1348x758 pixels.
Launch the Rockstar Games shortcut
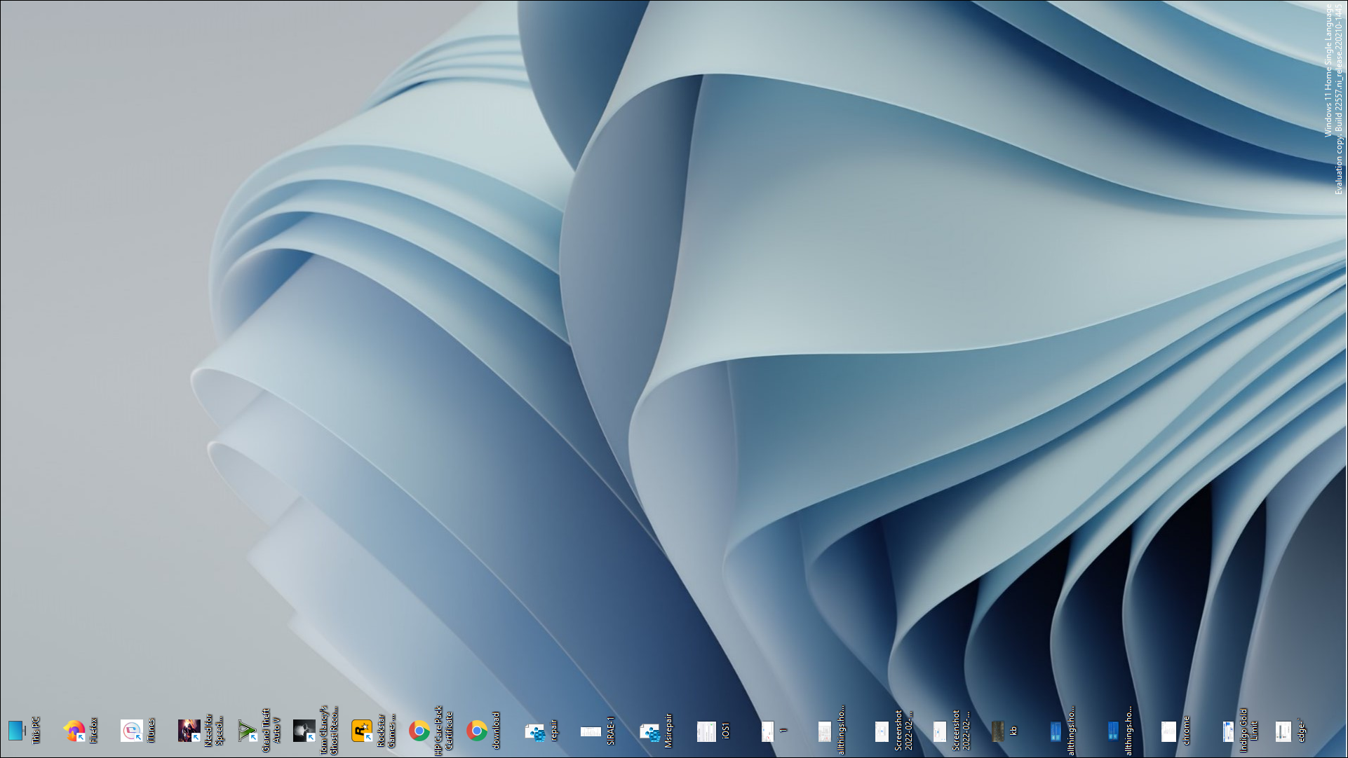coord(361,731)
